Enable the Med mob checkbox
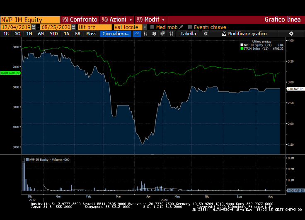Image resolution: width=305 pixels, height=220 pixels. (x=152, y=27)
